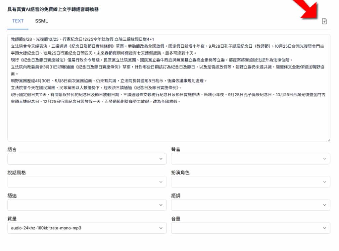The image size is (339, 251).
Task: Click the 聲音 field label
Action: [x=175, y=149]
